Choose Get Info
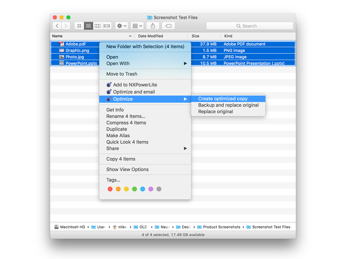347x259 pixels. tap(145, 110)
